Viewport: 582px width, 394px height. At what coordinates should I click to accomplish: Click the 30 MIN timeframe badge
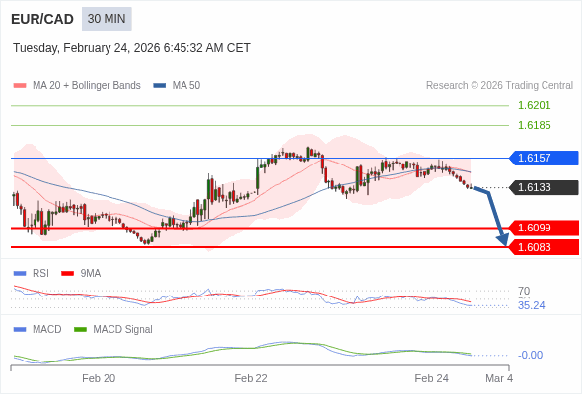(x=107, y=19)
